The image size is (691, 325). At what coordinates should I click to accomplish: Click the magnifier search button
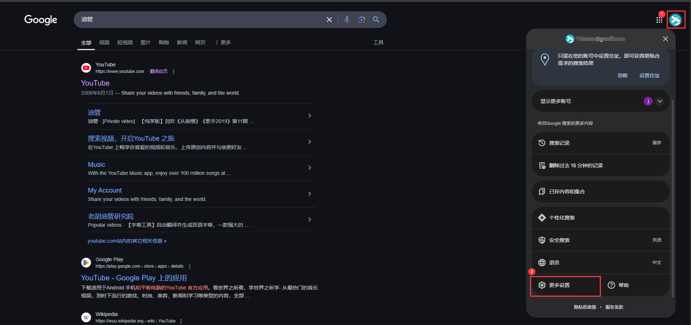[376, 20]
